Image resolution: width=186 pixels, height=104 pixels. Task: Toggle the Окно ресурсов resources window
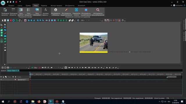tap(28, 12)
